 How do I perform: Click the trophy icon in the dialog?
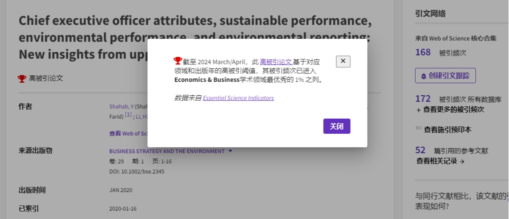178,60
